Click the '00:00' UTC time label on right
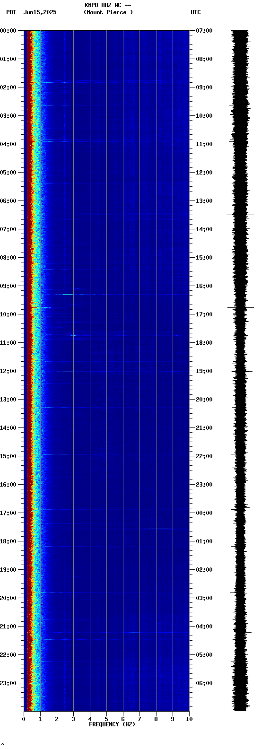261x749 pixels. tap(204, 513)
